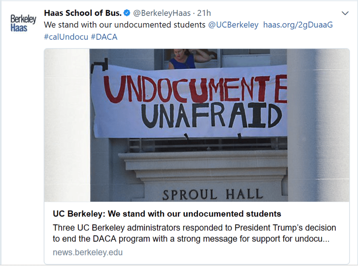Click the SPROUL HALL engraving in the photo
358x266 pixels.
tap(213, 194)
